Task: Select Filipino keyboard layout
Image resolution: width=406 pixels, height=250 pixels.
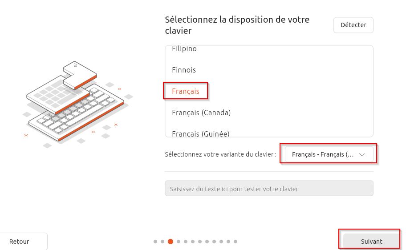Action: (x=184, y=48)
